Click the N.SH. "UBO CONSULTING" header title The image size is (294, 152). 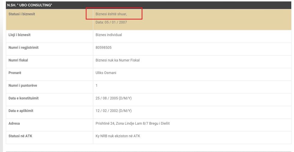pyautogui.click(x=29, y=5)
